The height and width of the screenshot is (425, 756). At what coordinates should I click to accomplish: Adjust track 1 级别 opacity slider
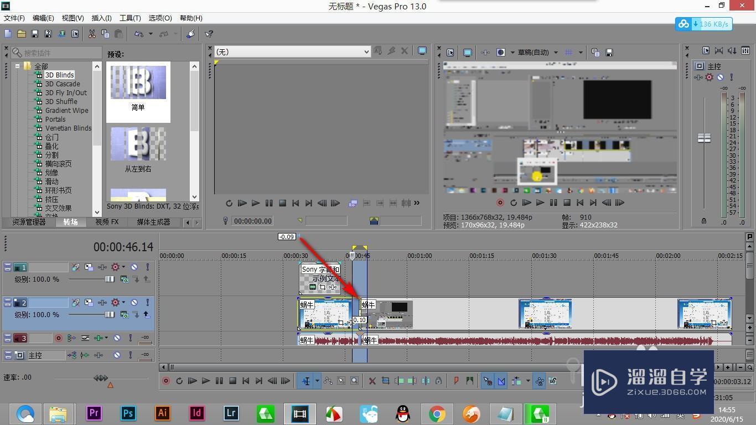coord(110,279)
